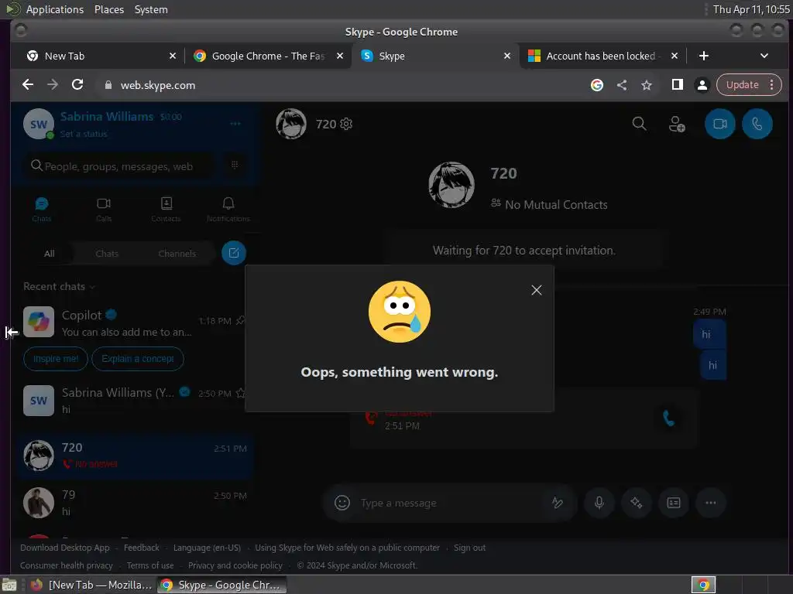Click the handwriting pen icon in message box
Viewport: 793px width, 594px height.
pos(557,503)
